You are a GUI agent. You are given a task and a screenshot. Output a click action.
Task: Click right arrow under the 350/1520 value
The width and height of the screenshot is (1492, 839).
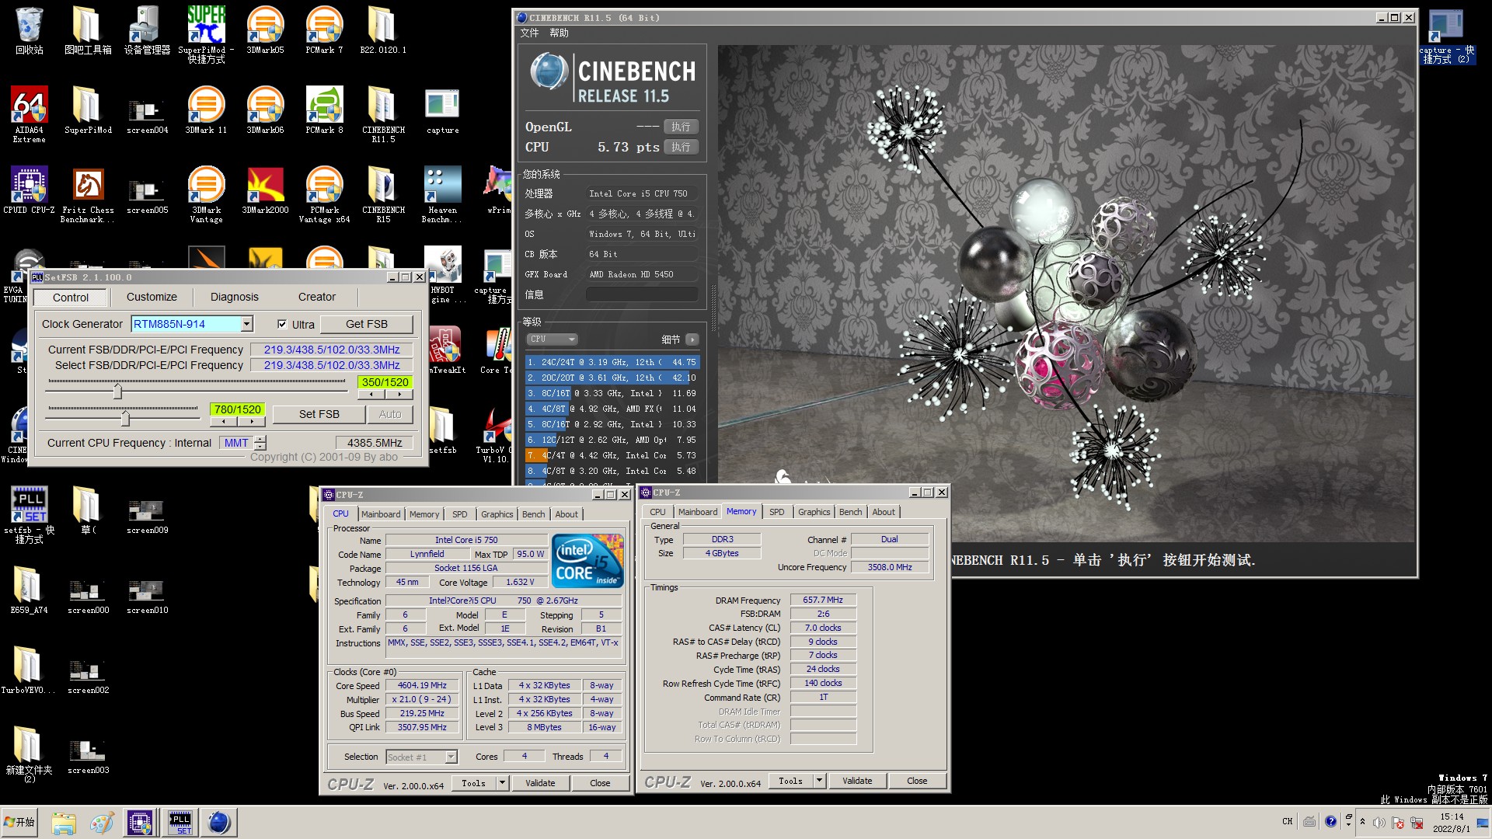(x=399, y=395)
